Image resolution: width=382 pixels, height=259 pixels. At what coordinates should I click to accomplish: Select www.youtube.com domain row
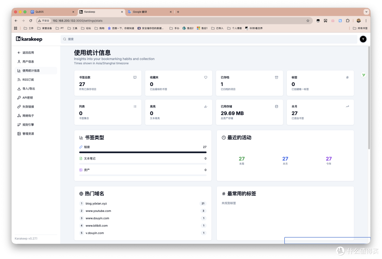click(x=143, y=211)
